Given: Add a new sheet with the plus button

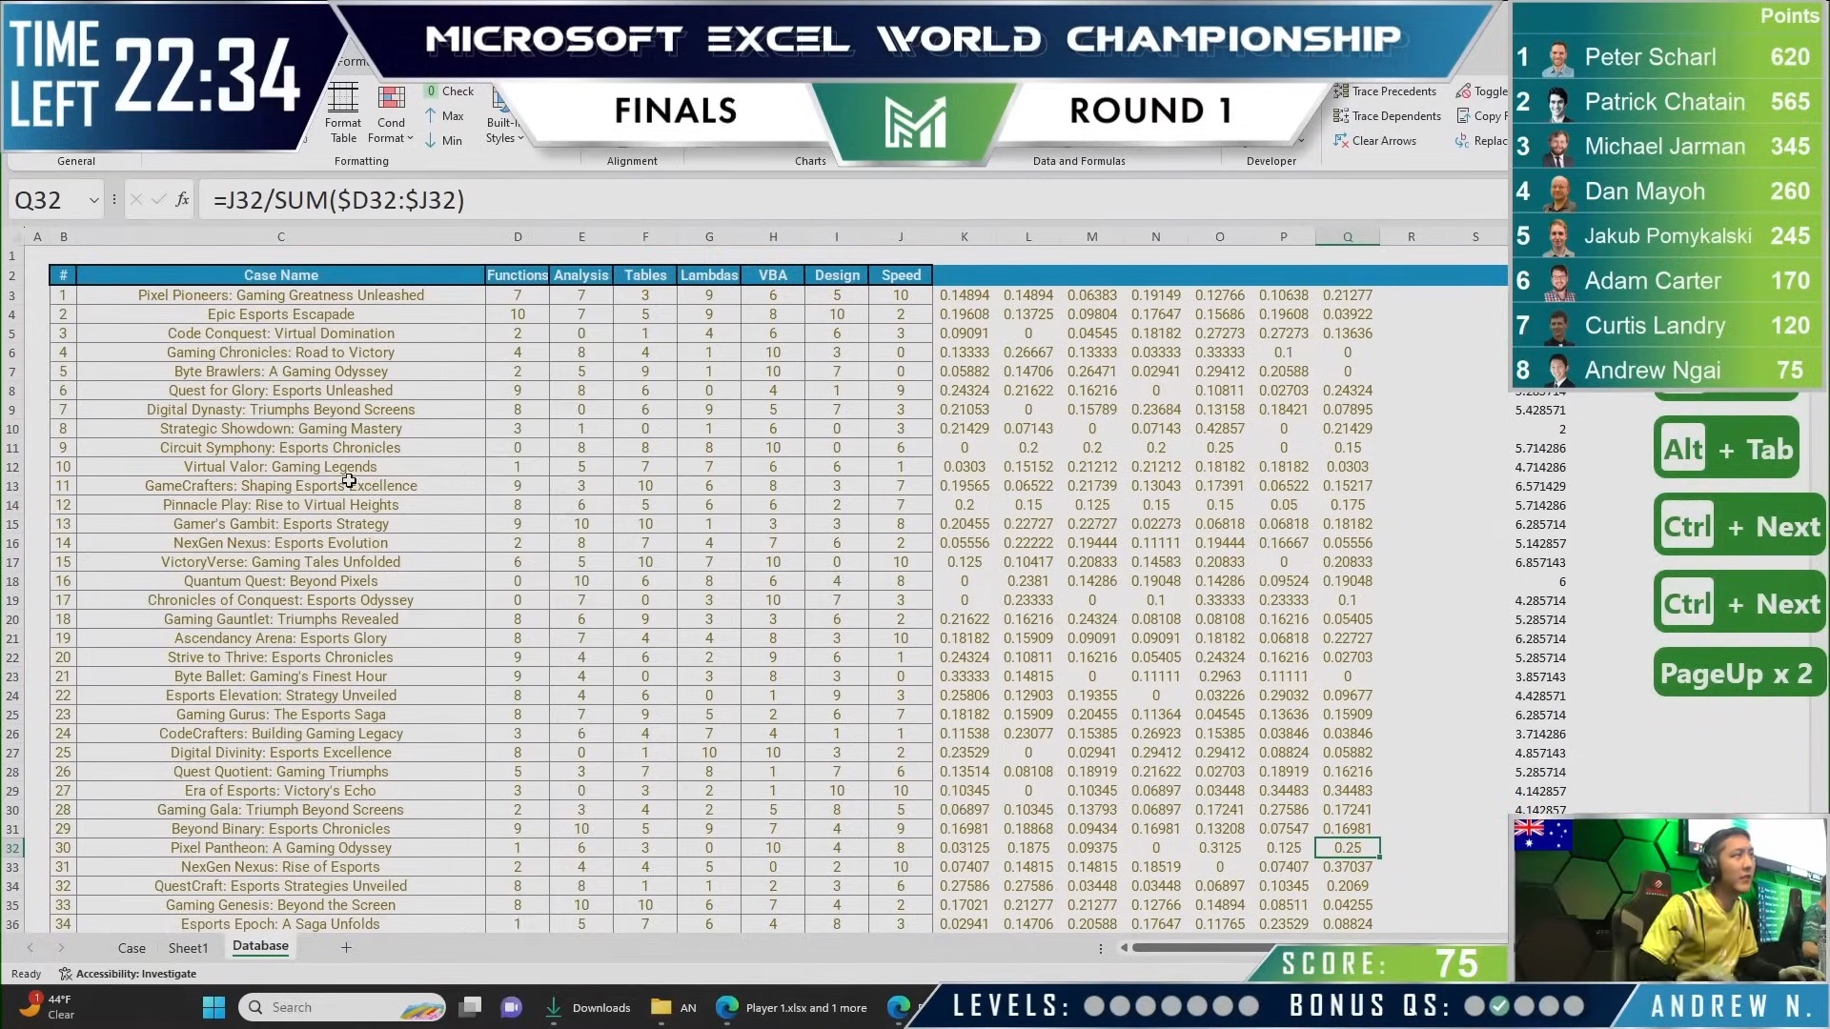Looking at the screenshot, I should [x=346, y=947].
